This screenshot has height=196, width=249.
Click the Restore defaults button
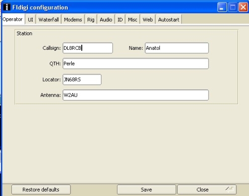(41, 190)
